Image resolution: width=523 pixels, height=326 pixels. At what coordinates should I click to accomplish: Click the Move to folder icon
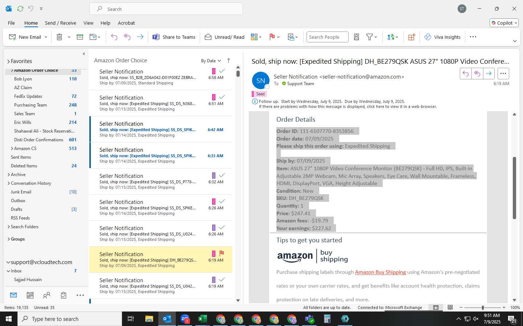click(93, 37)
